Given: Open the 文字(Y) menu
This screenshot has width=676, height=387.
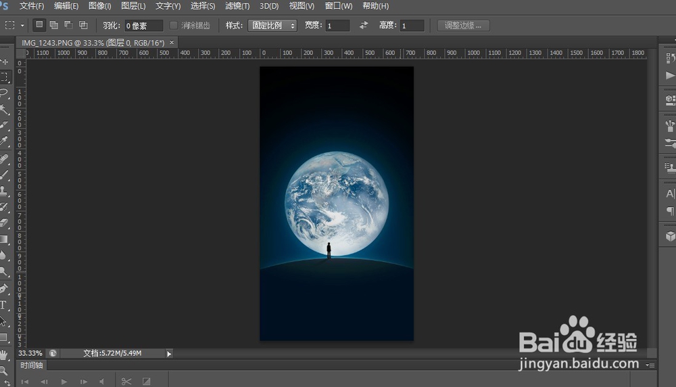Looking at the screenshot, I should click(168, 6).
